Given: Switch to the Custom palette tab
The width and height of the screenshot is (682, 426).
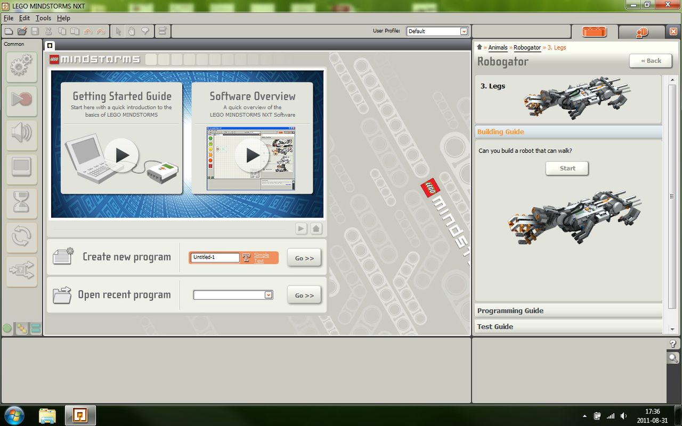Looking at the screenshot, I should click(36, 329).
